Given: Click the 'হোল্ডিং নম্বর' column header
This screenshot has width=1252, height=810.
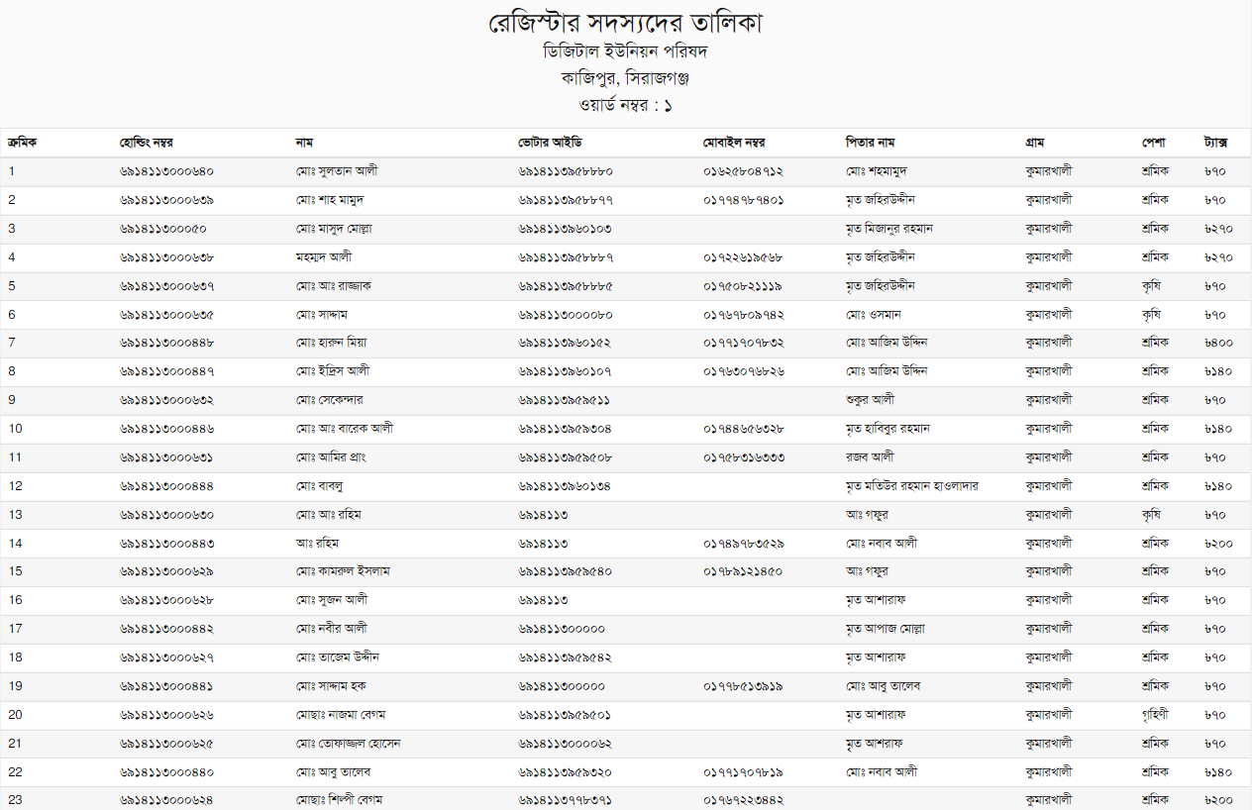Looking at the screenshot, I should click(x=147, y=143).
